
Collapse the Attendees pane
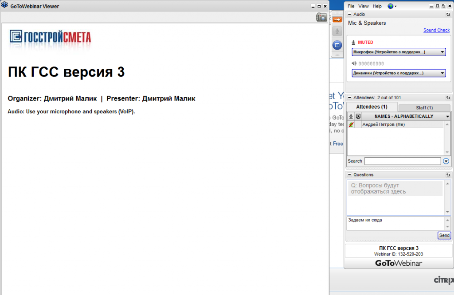tap(349, 97)
